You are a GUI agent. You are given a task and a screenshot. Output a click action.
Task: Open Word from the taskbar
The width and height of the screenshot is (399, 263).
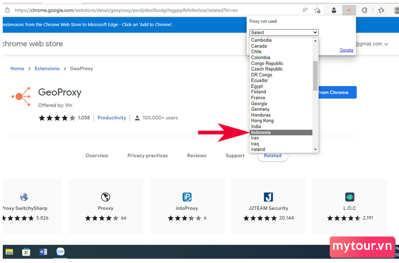tap(43, 252)
